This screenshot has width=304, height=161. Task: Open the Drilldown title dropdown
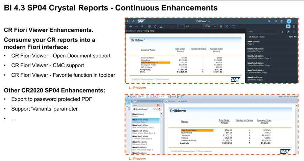(x=203, y=21)
